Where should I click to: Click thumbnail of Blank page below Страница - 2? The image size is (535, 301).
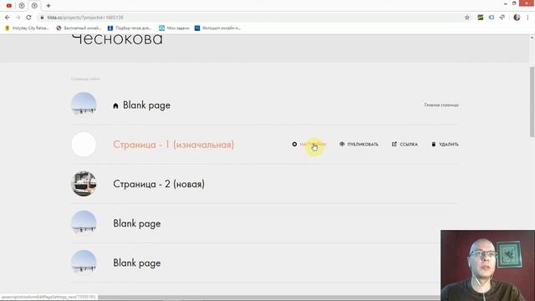tap(84, 223)
